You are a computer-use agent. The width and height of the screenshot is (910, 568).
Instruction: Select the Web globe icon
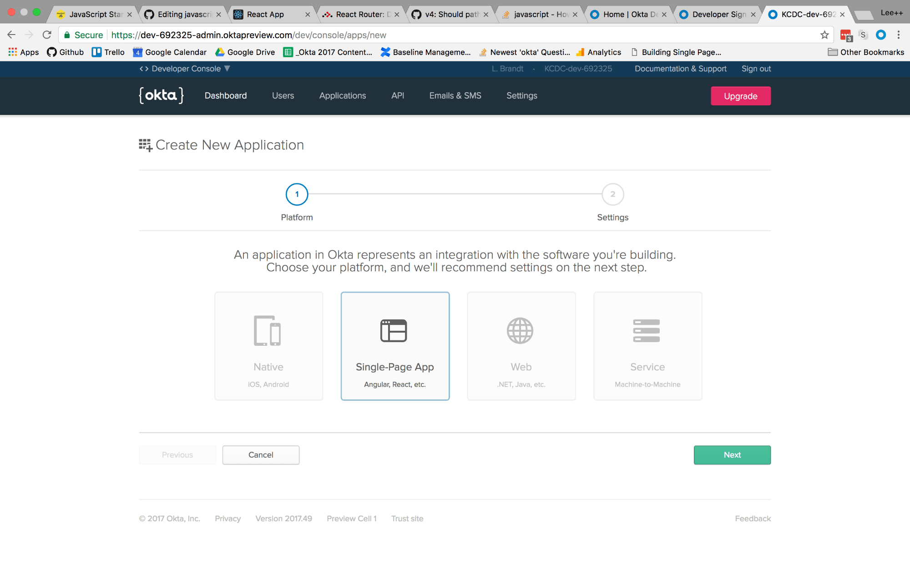(520, 331)
